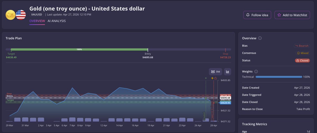Click the Last update timestamp text

(69, 15)
